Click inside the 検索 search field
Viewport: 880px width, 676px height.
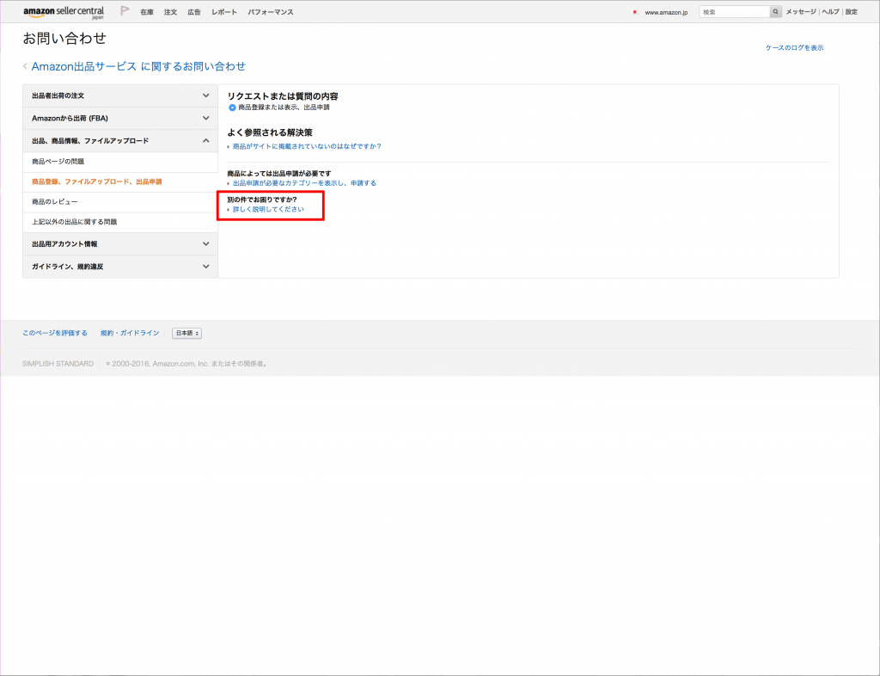[x=735, y=12]
